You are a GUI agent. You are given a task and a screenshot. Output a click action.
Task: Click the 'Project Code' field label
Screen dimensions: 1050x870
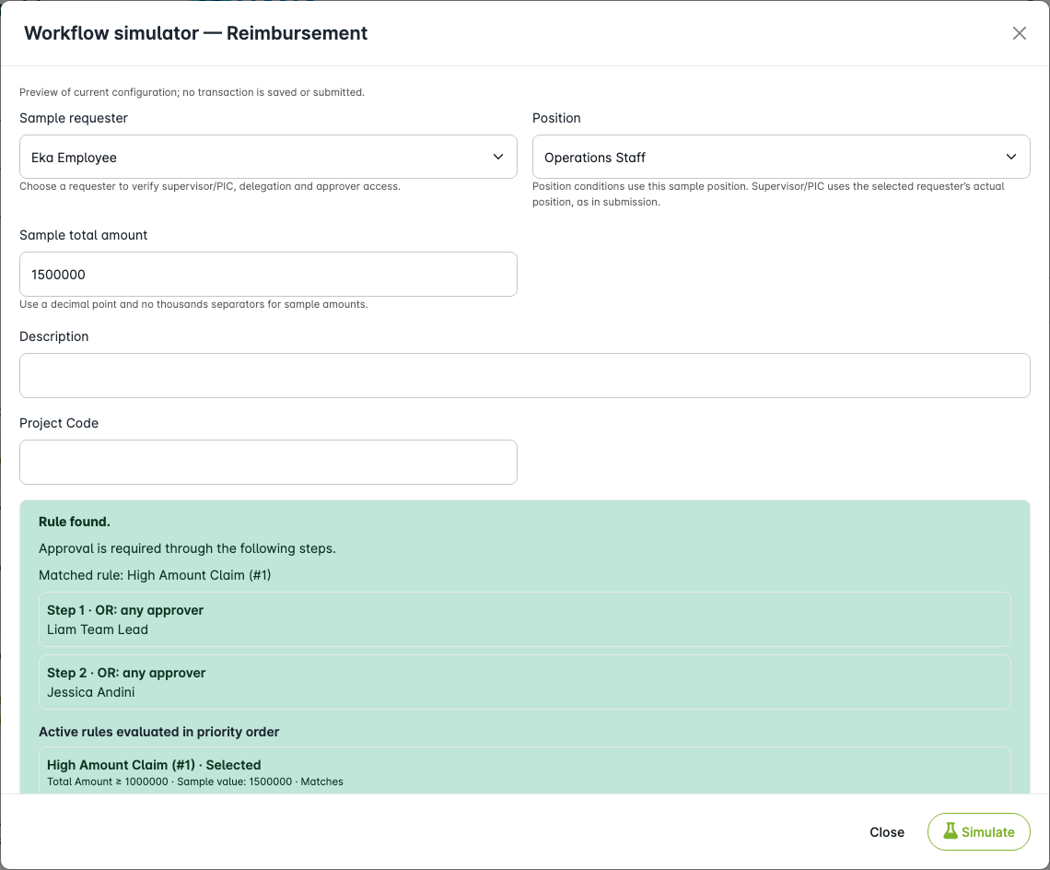click(x=59, y=423)
